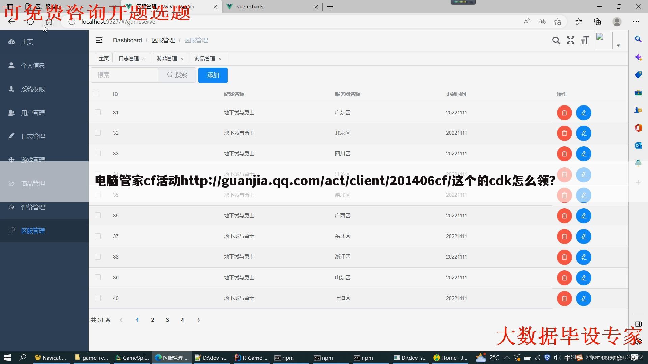Delete the row with ID 31
This screenshot has height=364, width=648.
tap(564, 113)
